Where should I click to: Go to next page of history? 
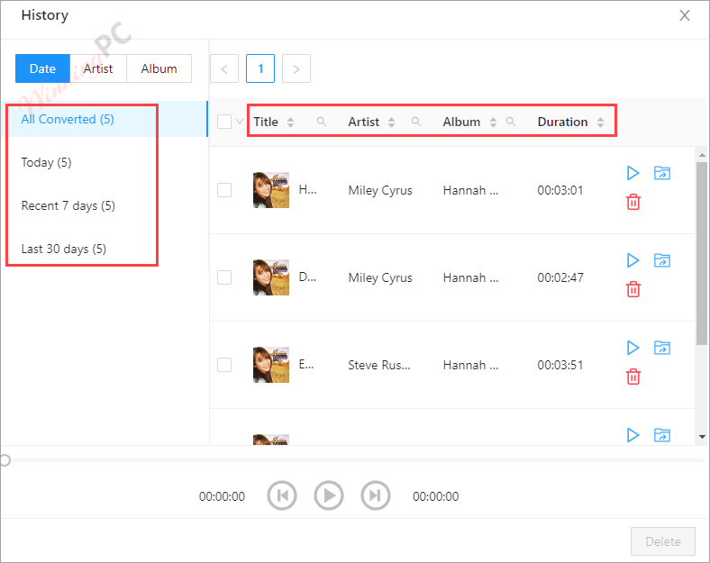[296, 68]
